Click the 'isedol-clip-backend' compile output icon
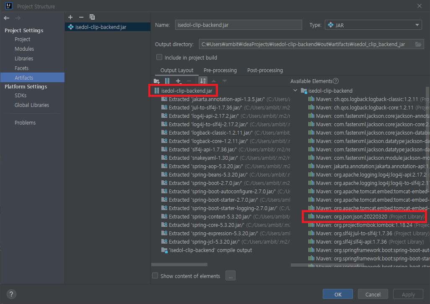 click(x=164, y=250)
